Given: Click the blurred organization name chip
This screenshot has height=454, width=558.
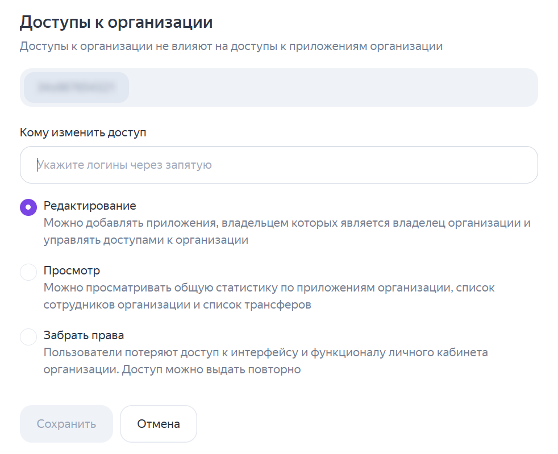Looking at the screenshot, I should click(x=77, y=88).
